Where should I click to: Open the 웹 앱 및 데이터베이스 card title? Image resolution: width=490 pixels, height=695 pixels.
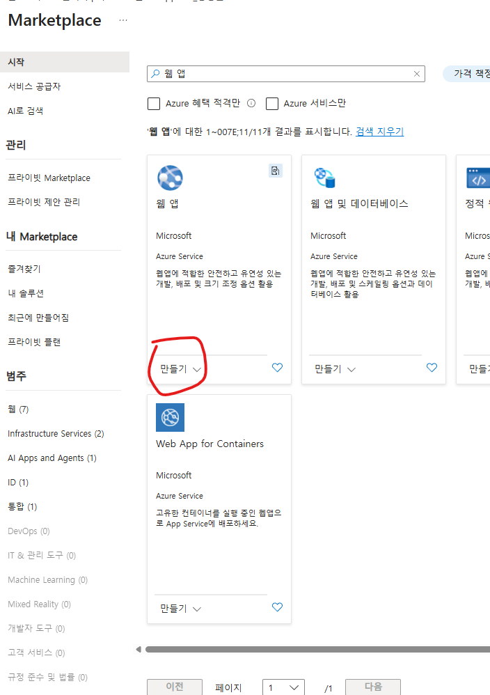pyautogui.click(x=359, y=203)
